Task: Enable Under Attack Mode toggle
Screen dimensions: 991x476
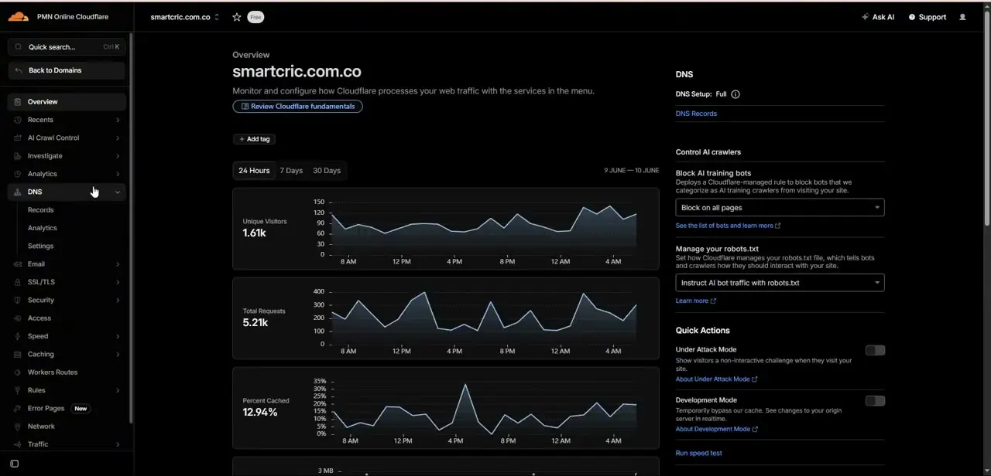Action: click(x=875, y=350)
